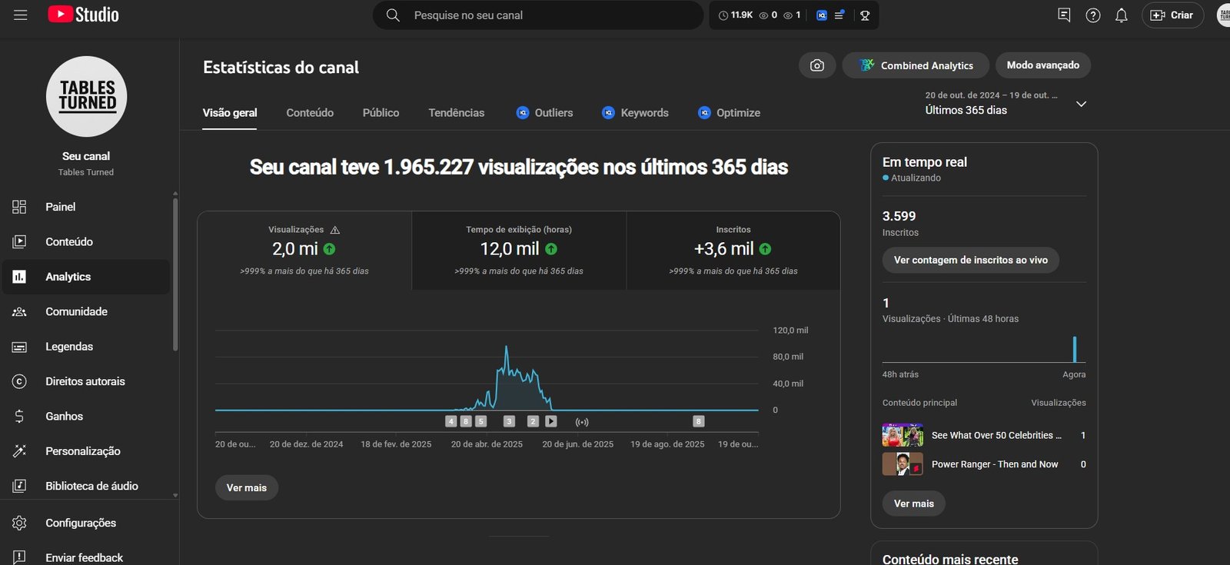Open the hamburger navigation menu
Screen dimensions: 1230x565
[x=21, y=15]
